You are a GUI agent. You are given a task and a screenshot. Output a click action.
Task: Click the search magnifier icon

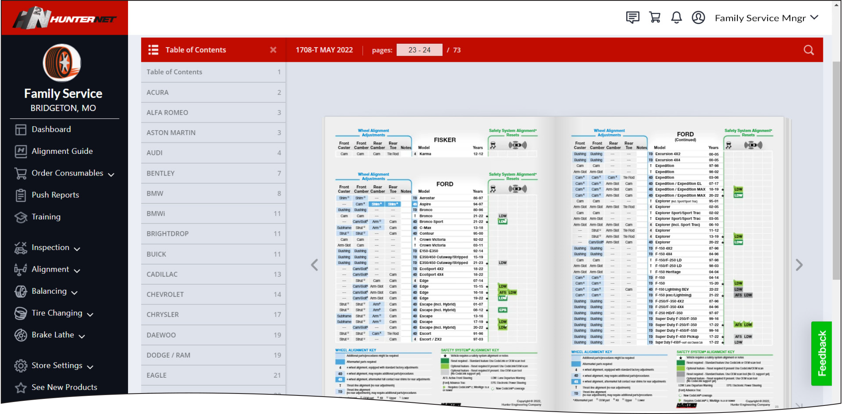click(809, 50)
